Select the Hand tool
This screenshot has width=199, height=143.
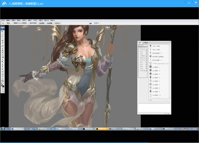(x=3, y=79)
